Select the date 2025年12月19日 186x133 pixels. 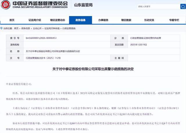[x=139, y=45]
